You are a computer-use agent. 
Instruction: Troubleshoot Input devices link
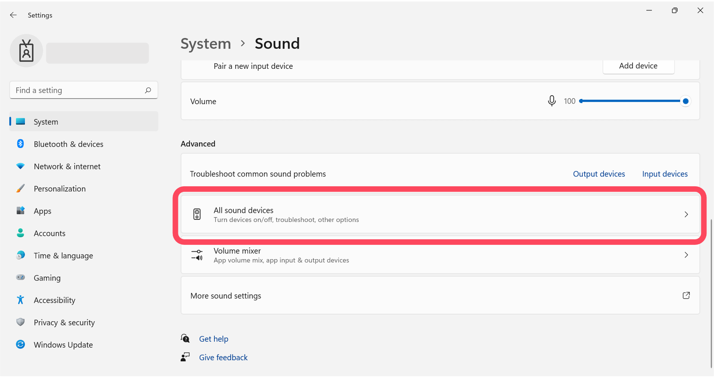[x=665, y=174]
